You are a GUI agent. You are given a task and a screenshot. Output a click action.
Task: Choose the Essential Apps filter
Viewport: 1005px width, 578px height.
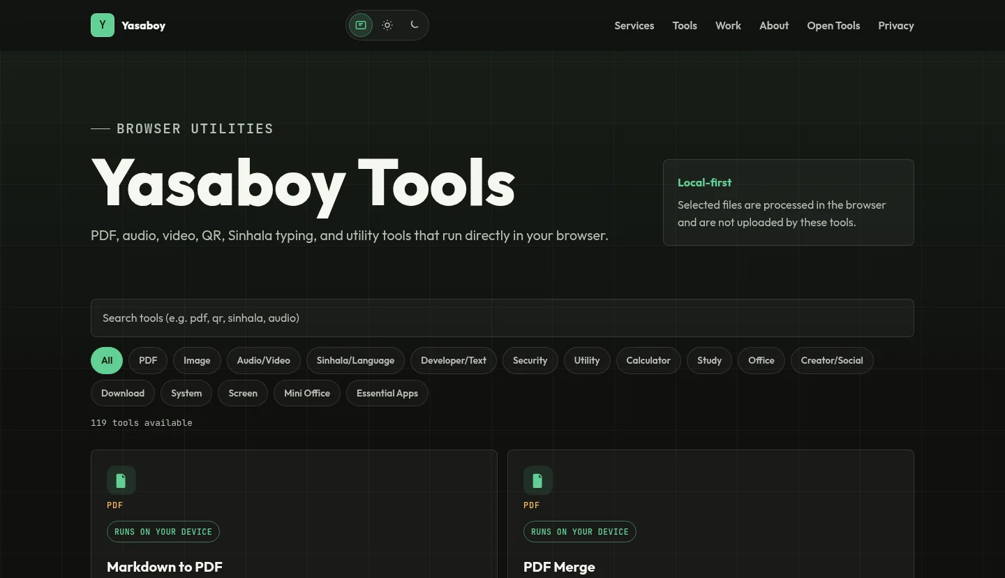pos(387,393)
